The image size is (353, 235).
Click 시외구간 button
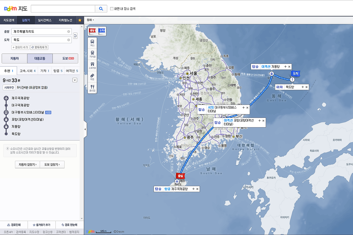pos(9,87)
